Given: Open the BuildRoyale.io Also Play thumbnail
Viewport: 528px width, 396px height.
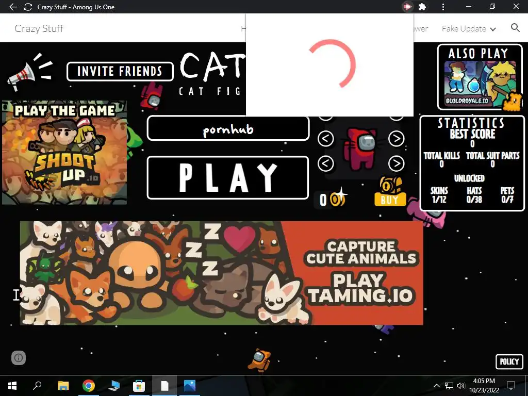Looking at the screenshot, I should click(x=480, y=83).
